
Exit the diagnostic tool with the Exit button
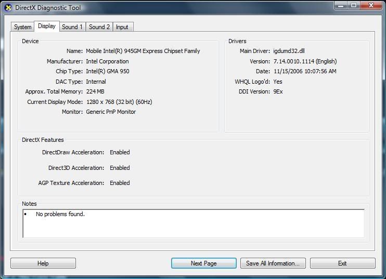[x=342, y=263]
